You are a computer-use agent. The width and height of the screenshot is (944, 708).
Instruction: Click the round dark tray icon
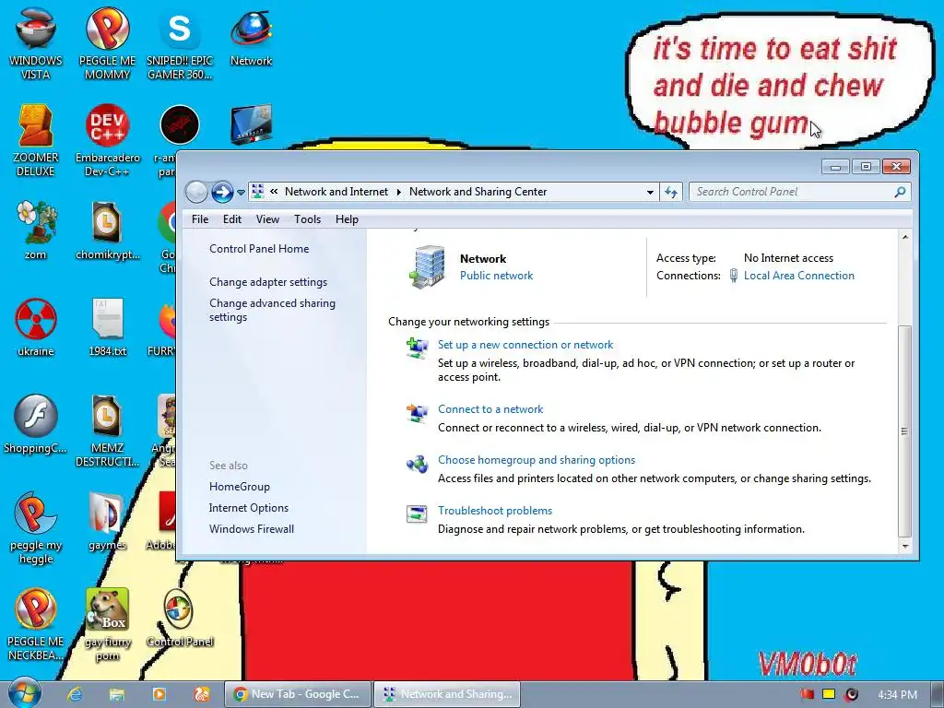(x=851, y=694)
